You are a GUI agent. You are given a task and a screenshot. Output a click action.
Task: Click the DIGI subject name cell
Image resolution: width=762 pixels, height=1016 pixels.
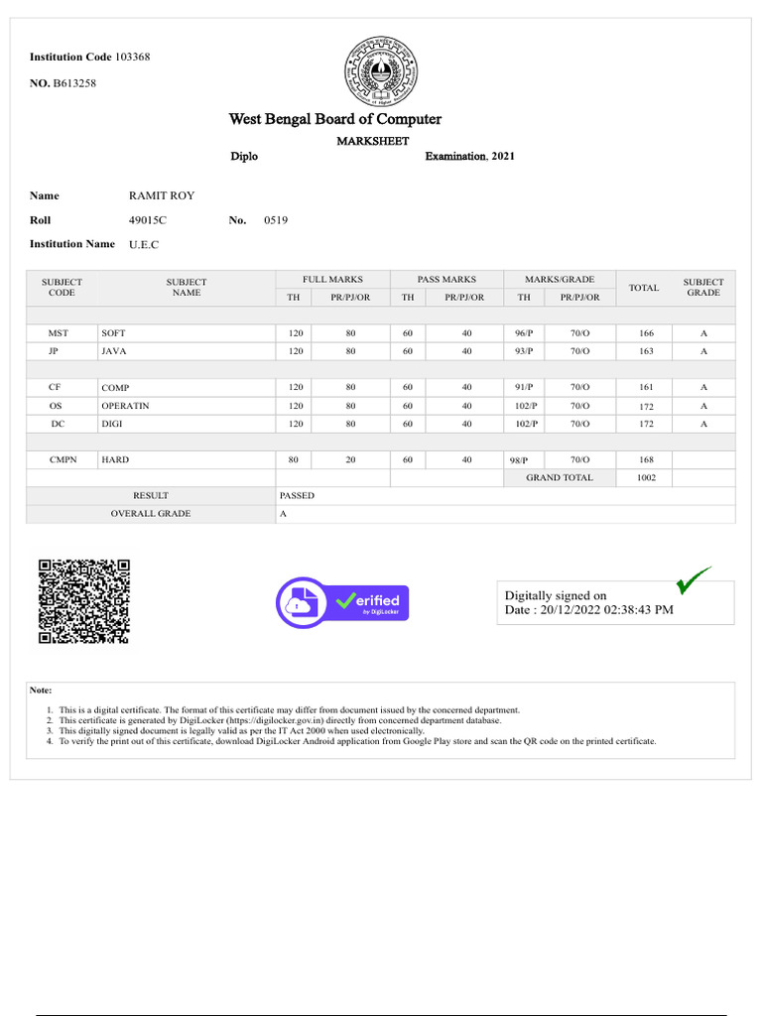coord(187,424)
